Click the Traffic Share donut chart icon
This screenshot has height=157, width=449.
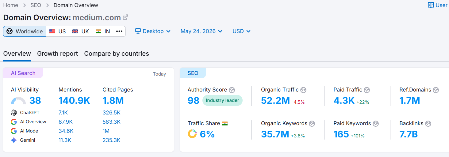[x=192, y=134]
